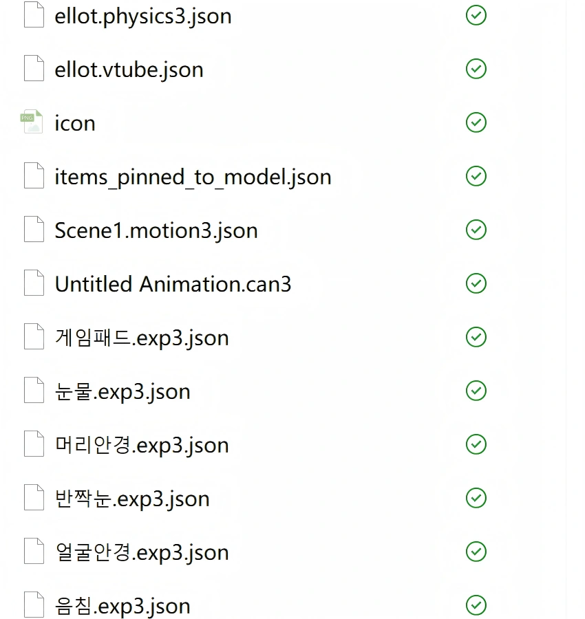
Task: Select Untitled Animation.can3 file name
Action: coord(173,284)
